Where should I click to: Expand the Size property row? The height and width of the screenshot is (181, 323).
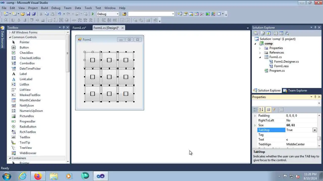(255, 125)
